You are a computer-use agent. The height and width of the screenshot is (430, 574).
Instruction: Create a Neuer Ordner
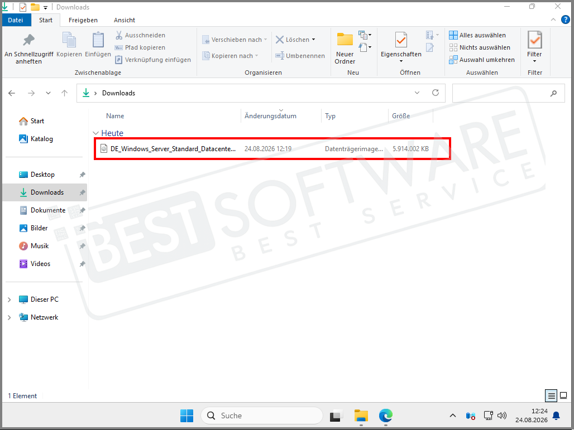pos(345,49)
